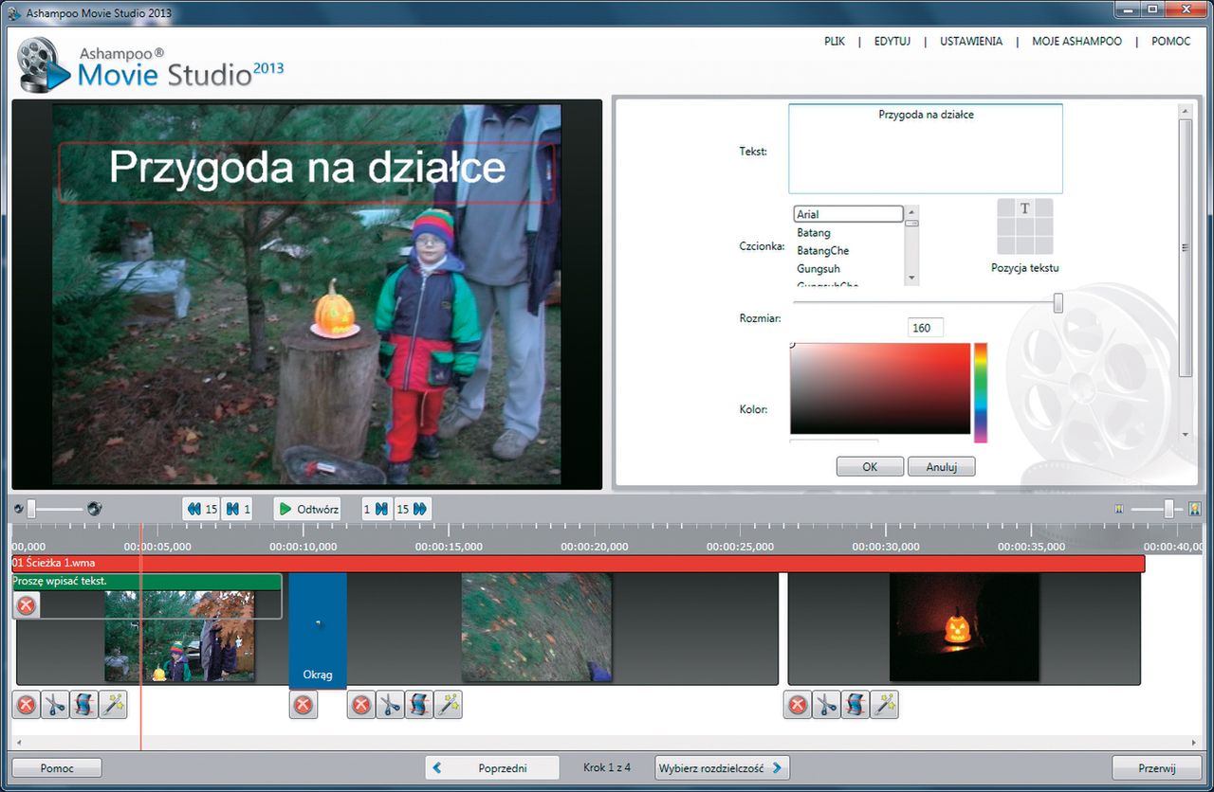Open the MOJE ASHAMPOO menu

click(1076, 42)
